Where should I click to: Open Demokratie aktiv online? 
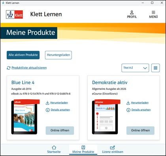pos(140,131)
